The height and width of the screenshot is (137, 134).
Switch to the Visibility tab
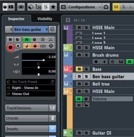click(x=45, y=19)
